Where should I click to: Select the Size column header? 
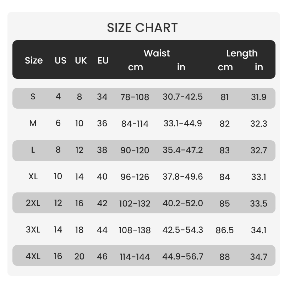[x=34, y=60]
